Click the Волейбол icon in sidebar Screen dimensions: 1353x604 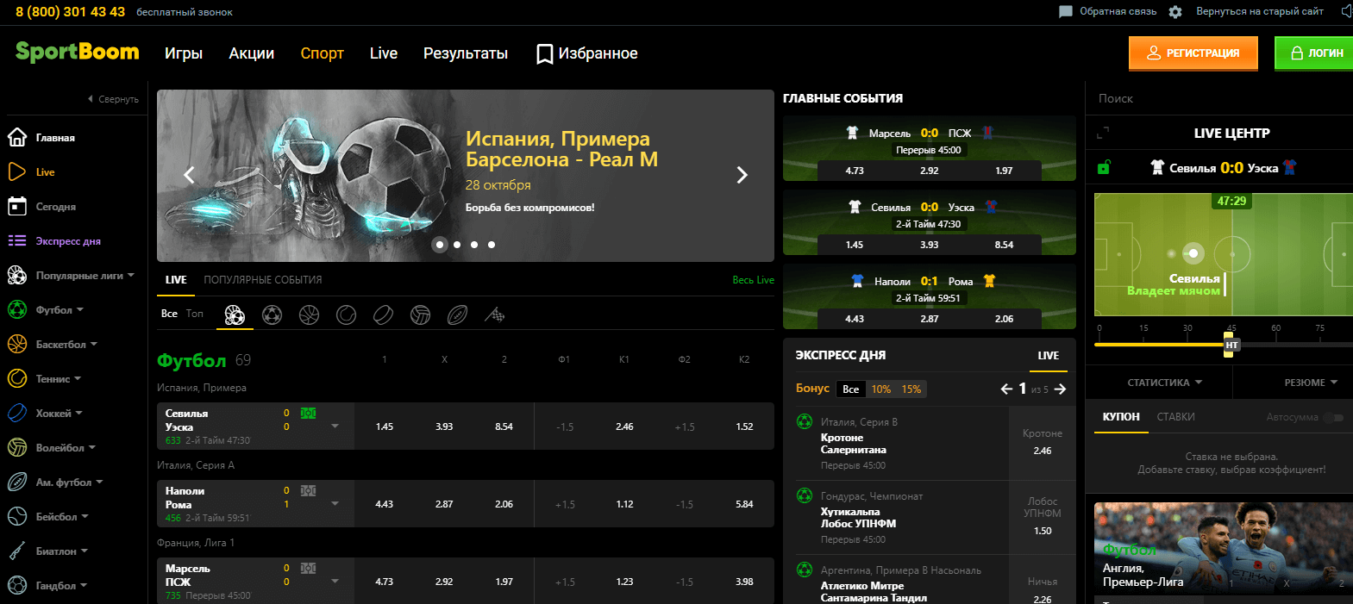(x=17, y=447)
